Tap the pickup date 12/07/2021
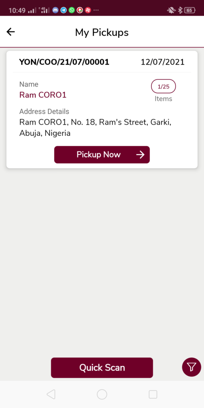This screenshot has height=408, width=204. (x=163, y=62)
